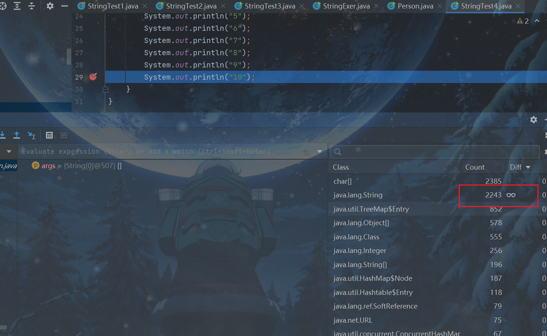The image size is (547, 336).
Task: Click Run to Cursor debugger icon
Action: [x=32, y=135]
